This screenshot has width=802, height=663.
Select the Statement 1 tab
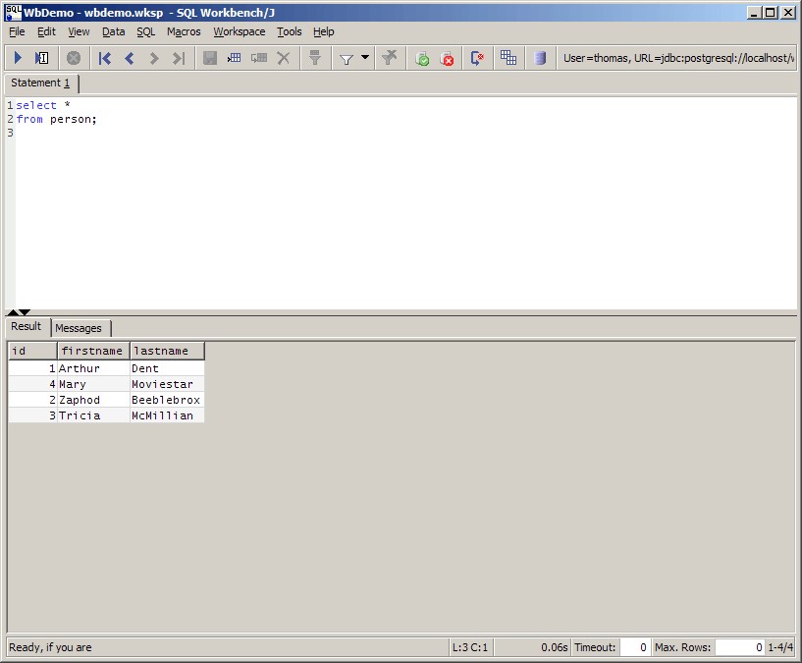click(40, 83)
